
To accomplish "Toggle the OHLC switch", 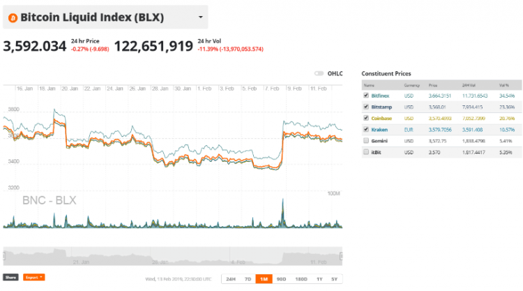I will (x=319, y=73).
